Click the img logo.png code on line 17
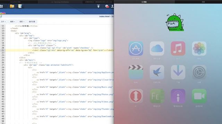Viewport: 222px width, 124px height. [x=48, y=41]
